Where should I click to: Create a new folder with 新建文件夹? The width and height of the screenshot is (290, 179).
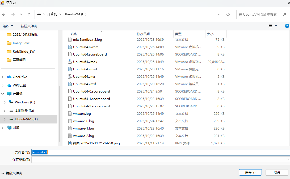click(29, 26)
